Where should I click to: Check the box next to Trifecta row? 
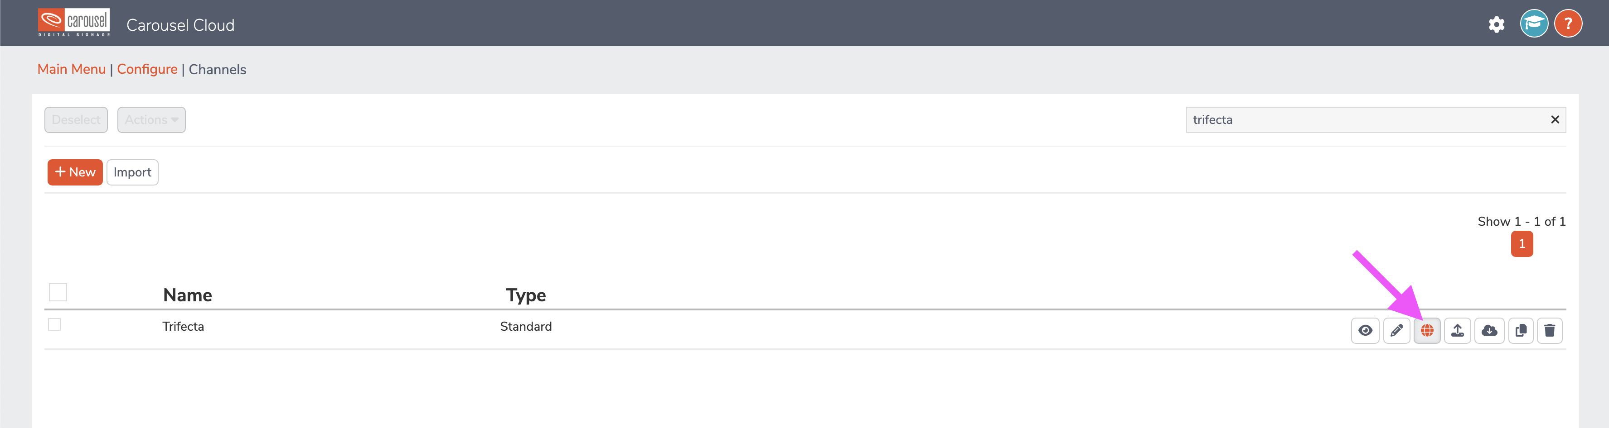(54, 324)
